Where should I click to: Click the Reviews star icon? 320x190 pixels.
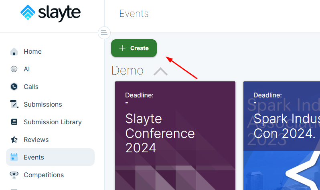click(x=14, y=140)
